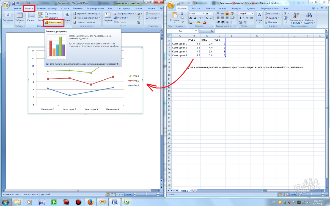Image resolution: width=330 pixels, height=206 pixels.
Task: Open Excel's Формулы tab
Action: pos(237,9)
